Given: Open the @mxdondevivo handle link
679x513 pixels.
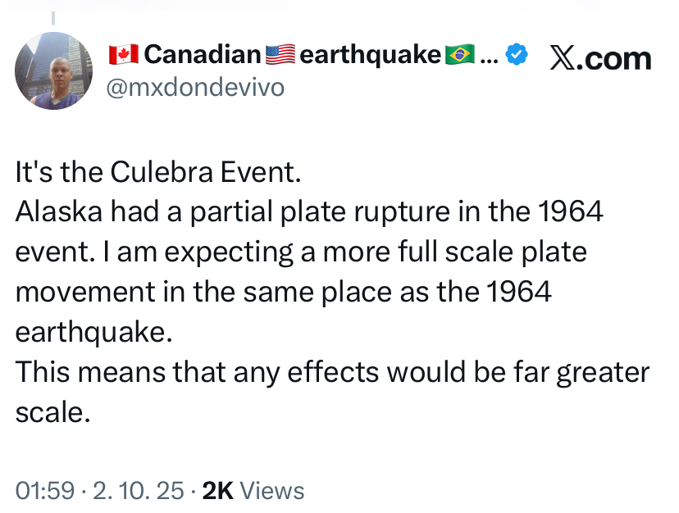Looking at the screenshot, I should pyautogui.click(x=195, y=88).
